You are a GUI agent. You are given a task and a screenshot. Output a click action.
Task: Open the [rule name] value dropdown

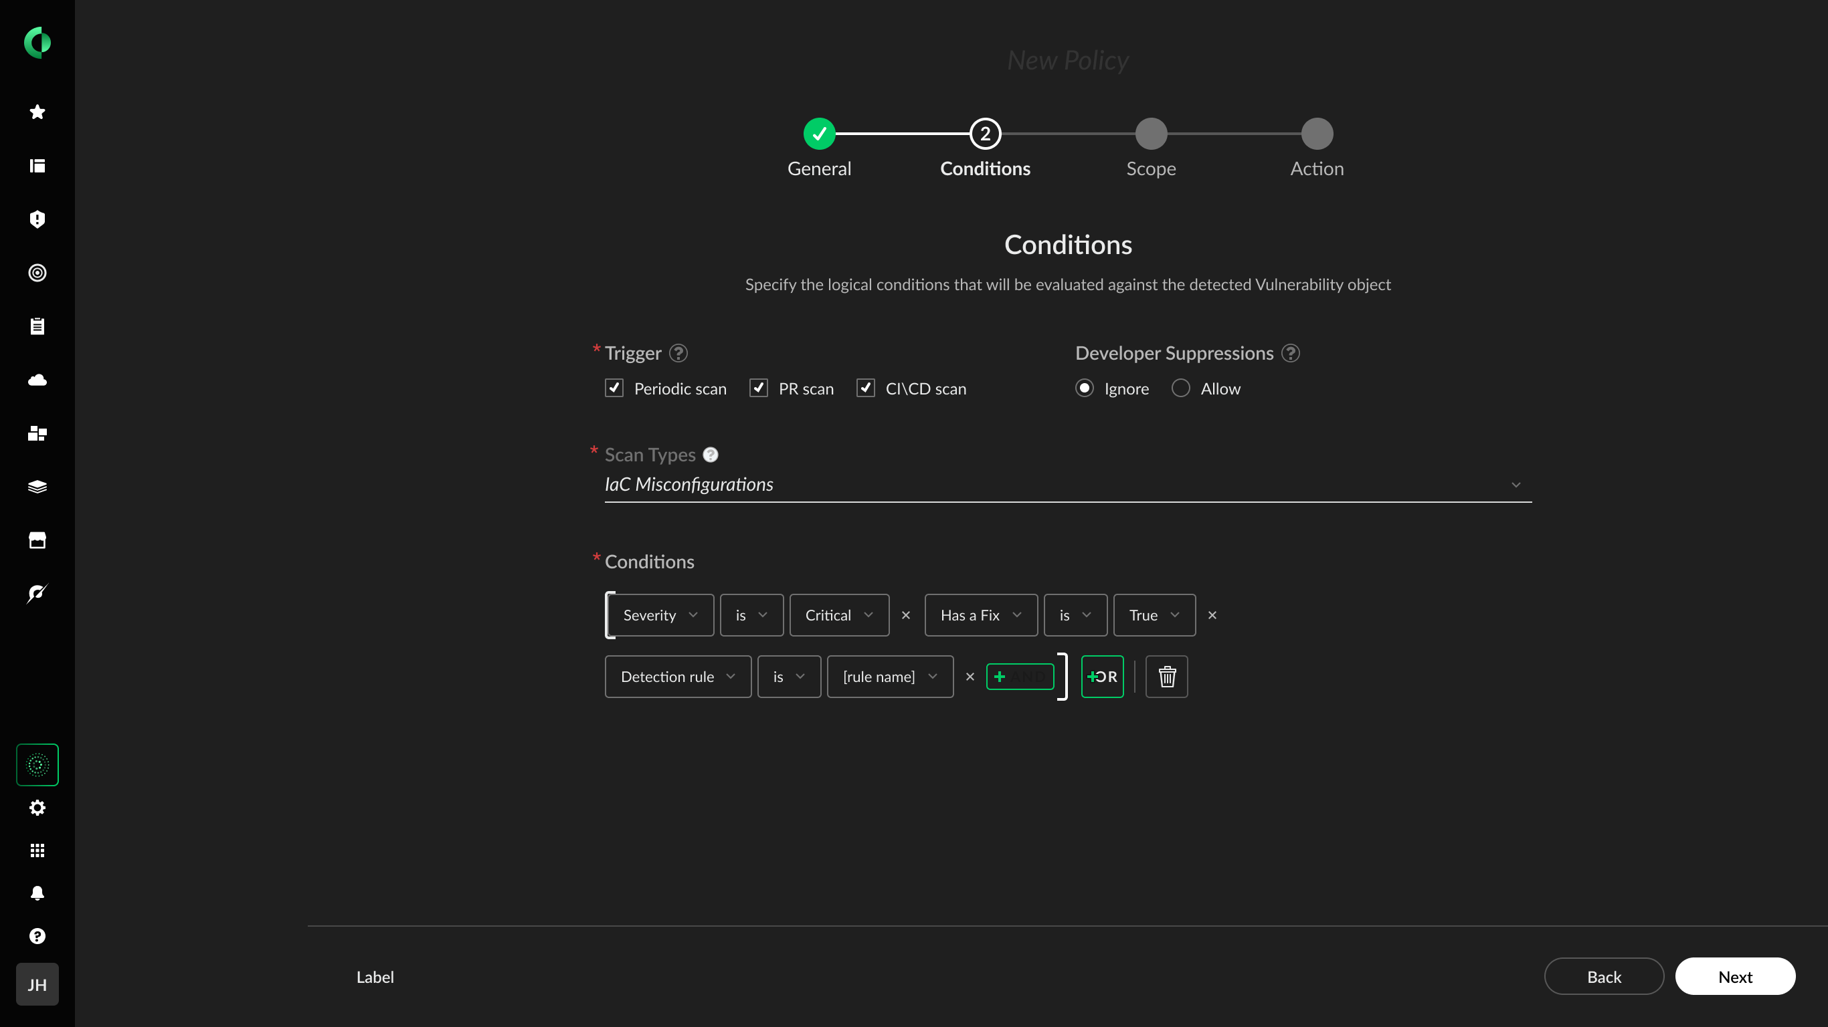point(890,677)
